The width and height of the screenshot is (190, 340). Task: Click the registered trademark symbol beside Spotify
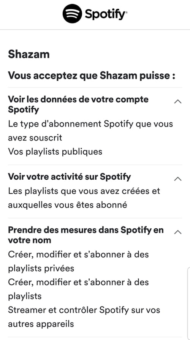(127, 13)
